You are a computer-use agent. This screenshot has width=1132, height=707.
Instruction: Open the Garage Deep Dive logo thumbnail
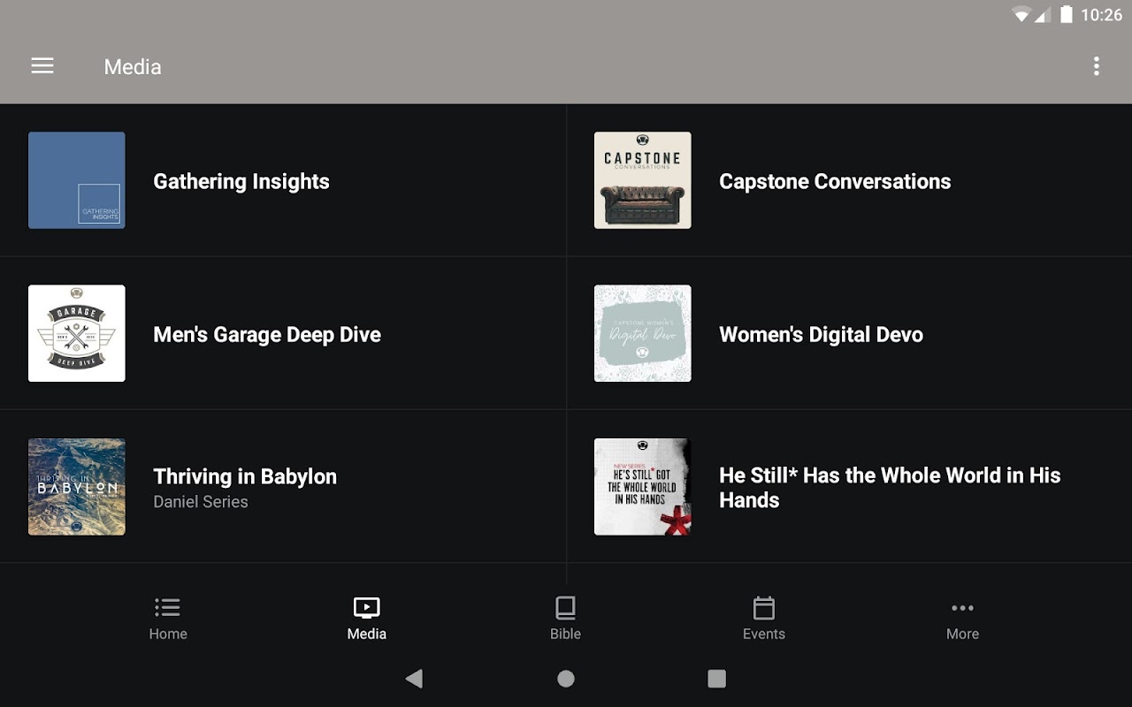(x=77, y=333)
